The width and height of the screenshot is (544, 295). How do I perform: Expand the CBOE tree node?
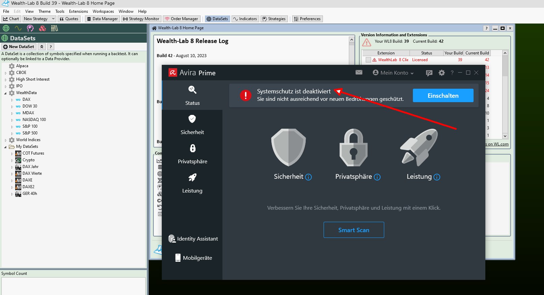[x=6, y=73]
